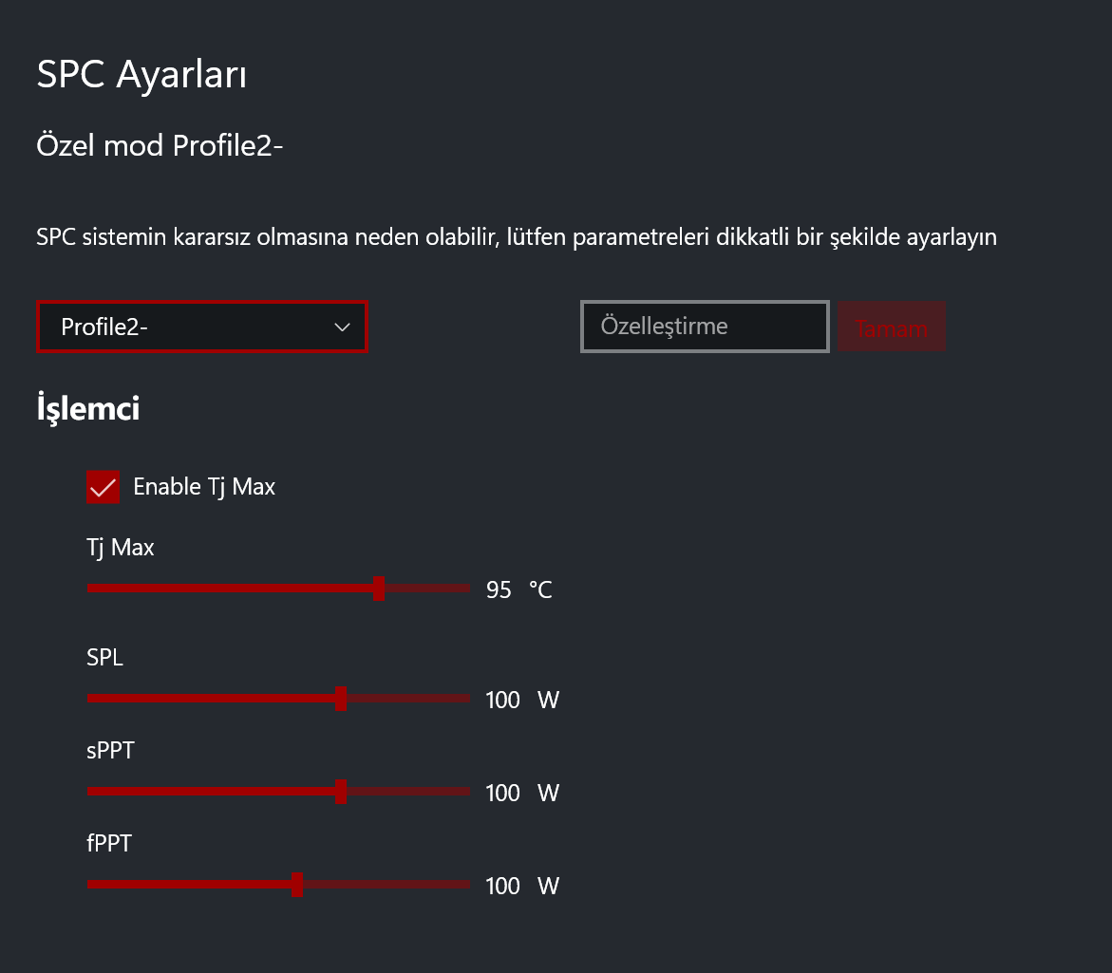Click the unfilled end of sPPT track

click(x=408, y=791)
